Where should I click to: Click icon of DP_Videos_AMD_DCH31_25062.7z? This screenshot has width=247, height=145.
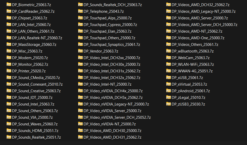click(x=80, y=137)
